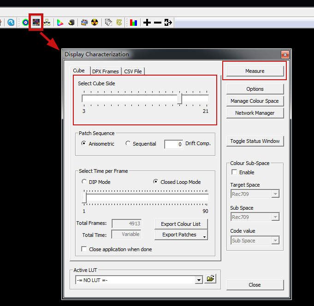The height and width of the screenshot is (306, 314).
Task: Click the black plus toolbar icon
Action: (x=147, y=23)
